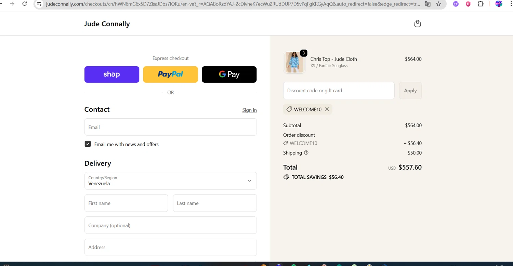Screen dimensions: 513x266
Task: Click the WELCOME10 tag chip
Action: [307, 109]
